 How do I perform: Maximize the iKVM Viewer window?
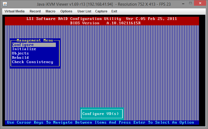click(x=190, y=3)
